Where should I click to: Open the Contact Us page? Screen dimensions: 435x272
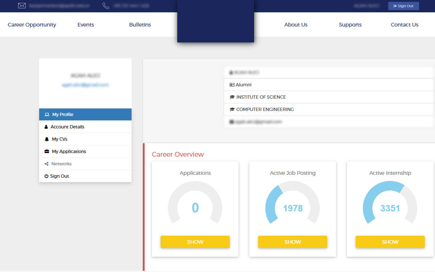[x=405, y=25]
